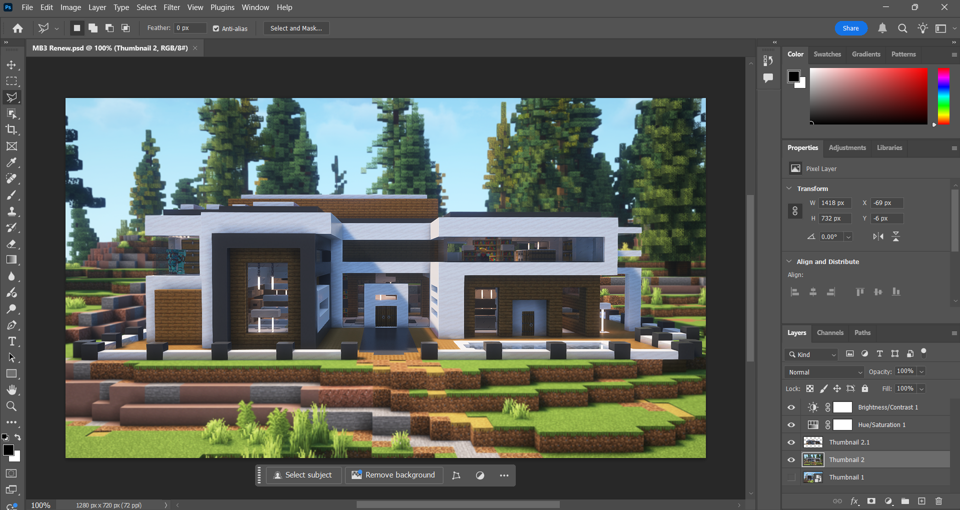Screen dimensions: 960x510
Task: Select the Thumbnail 2.1 layer thumbnail
Action: 813,442
